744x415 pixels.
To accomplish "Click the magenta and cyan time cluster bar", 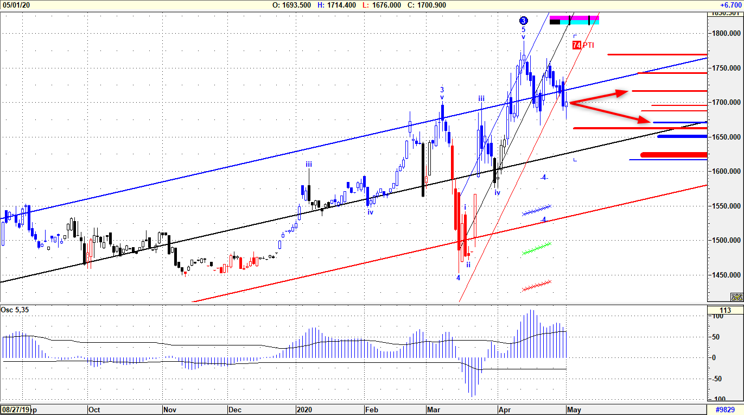I will click(574, 20).
